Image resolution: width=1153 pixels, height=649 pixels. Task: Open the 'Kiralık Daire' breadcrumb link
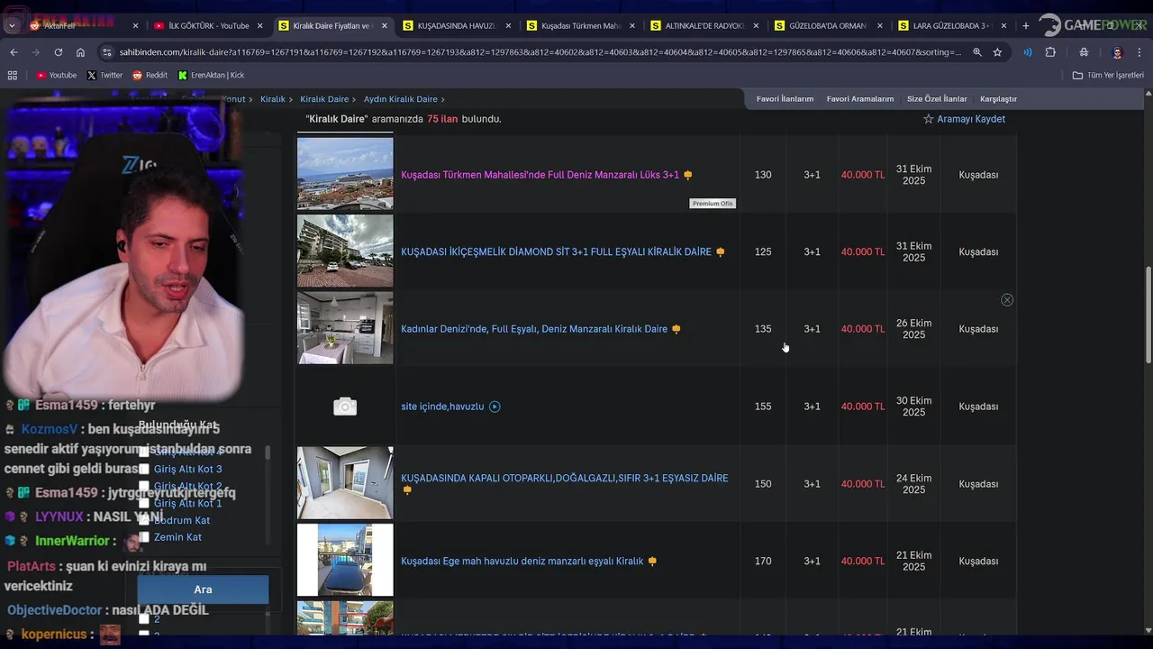coord(324,99)
